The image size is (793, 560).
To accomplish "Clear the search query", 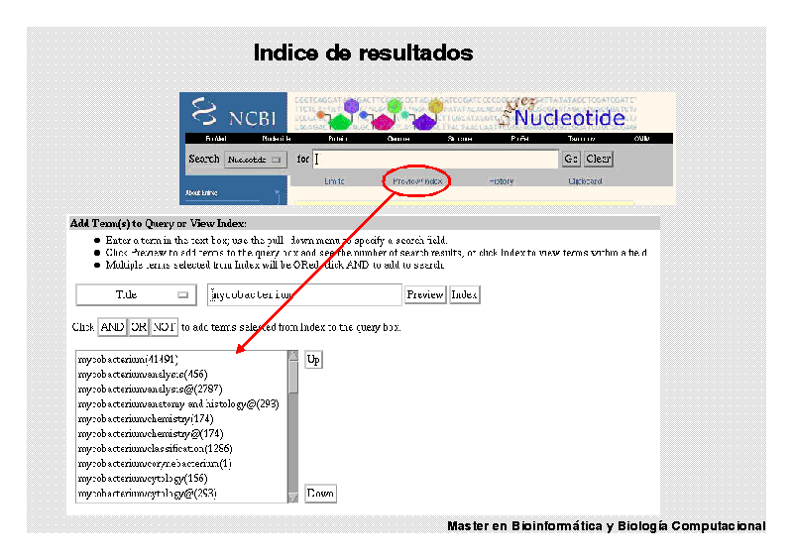I will [x=599, y=159].
